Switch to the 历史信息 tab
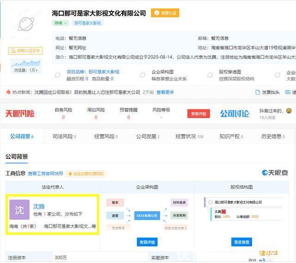296x263 pixels. (273, 136)
